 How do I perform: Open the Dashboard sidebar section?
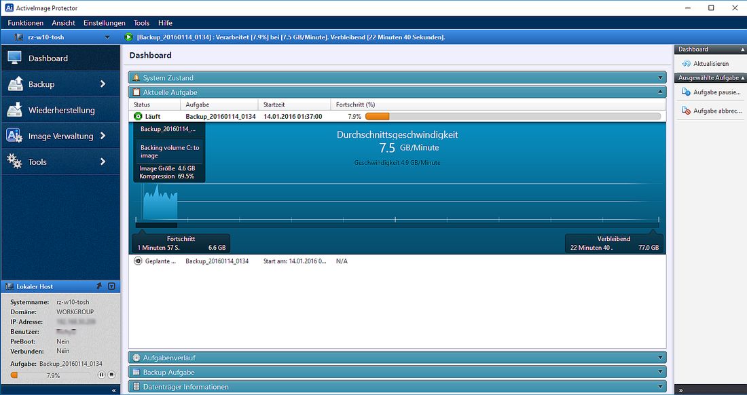click(60, 58)
